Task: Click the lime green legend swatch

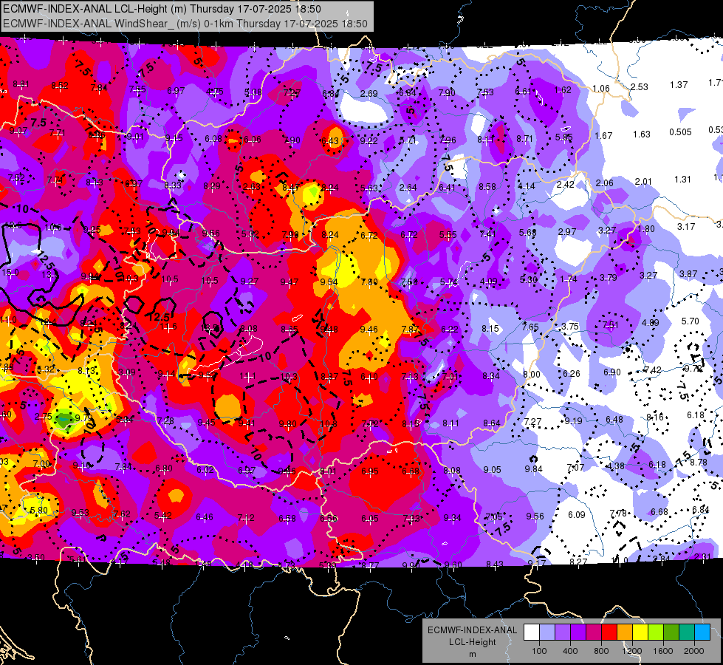Action: coord(656,632)
